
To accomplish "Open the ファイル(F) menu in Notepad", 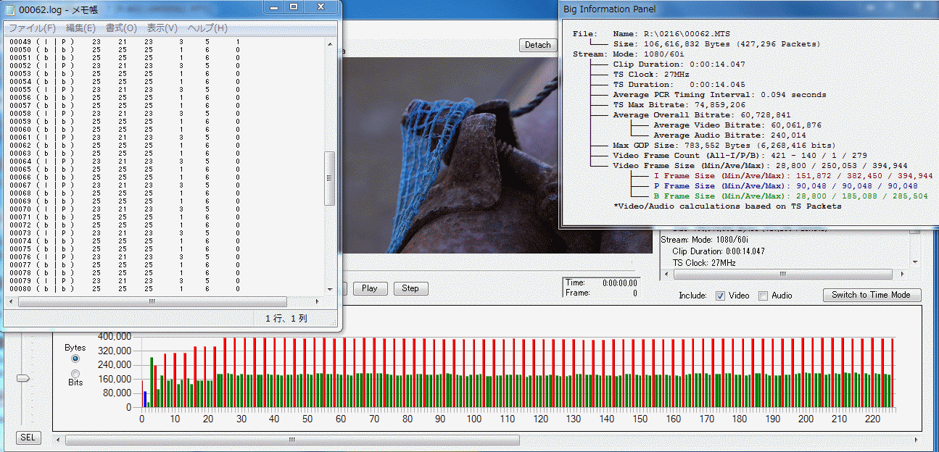I will 32,28.
